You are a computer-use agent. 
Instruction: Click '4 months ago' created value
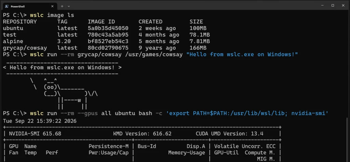pyautogui.click(x=159, y=35)
